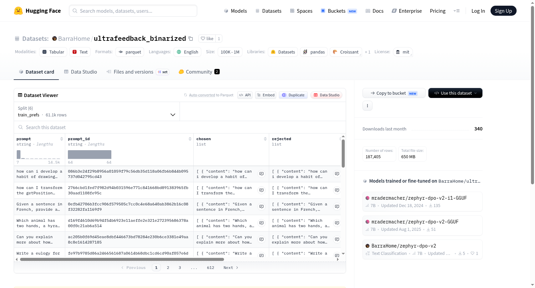
Task: Open expanded view of first rejected cell
Action: pos(337,174)
